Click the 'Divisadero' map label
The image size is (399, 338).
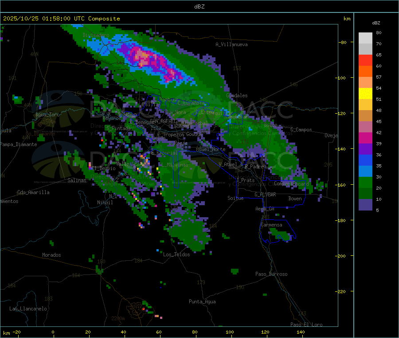pyautogui.click(x=96, y=35)
